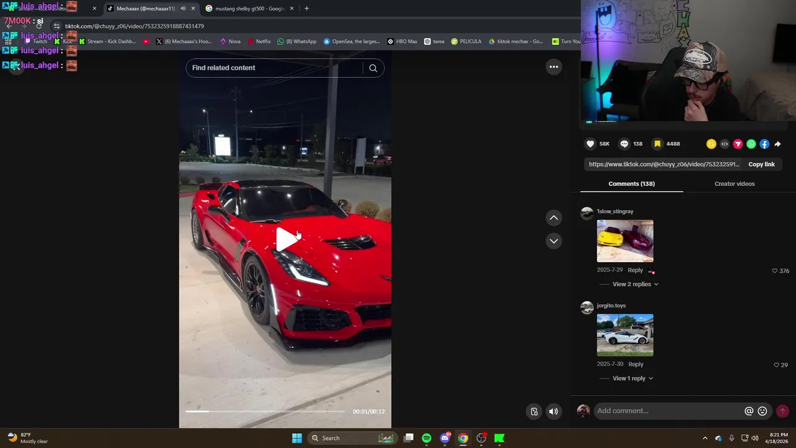Copy the TikTok video link

tap(761, 164)
